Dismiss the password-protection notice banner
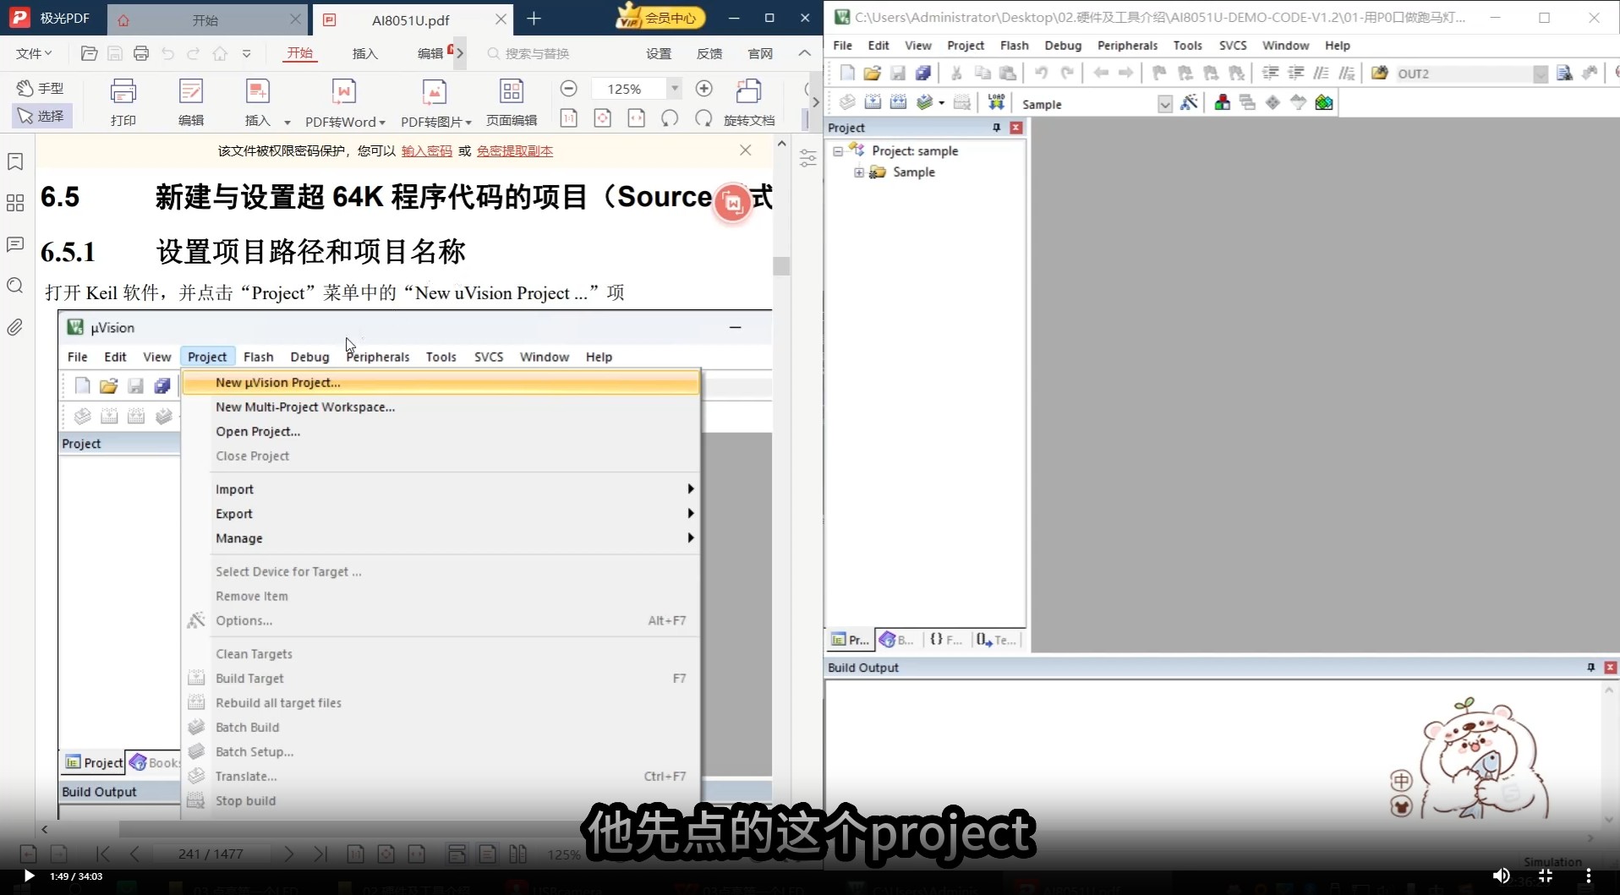This screenshot has height=895, width=1620. [x=745, y=150]
